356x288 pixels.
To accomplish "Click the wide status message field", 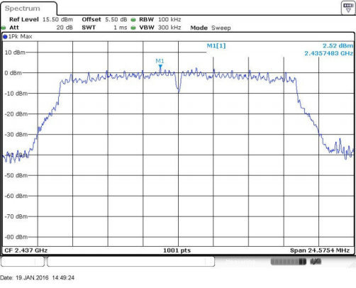I will point(130,262).
